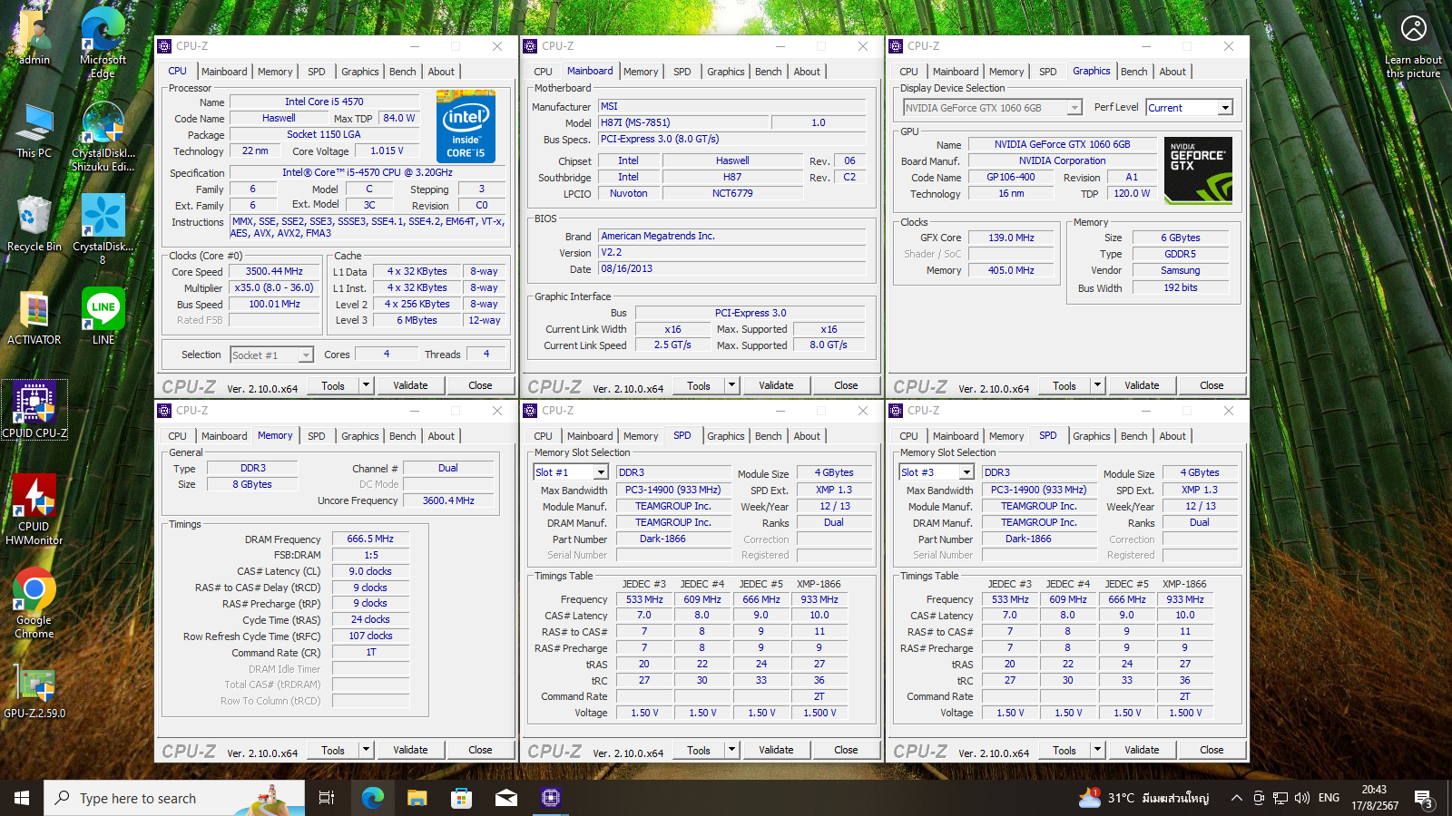This screenshot has height=816, width=1452.
Task: Click the GP106-400 code name value
Action: click(1011, 178)
